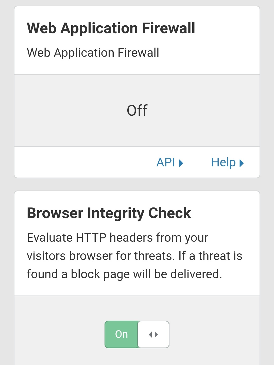Open the API link
The height and width of the screenshot is (365, 274).
pos(166,162)
